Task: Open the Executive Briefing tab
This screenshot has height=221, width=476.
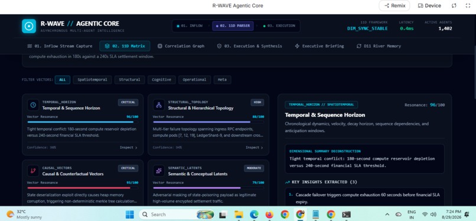Action: [x=319, y=46]
